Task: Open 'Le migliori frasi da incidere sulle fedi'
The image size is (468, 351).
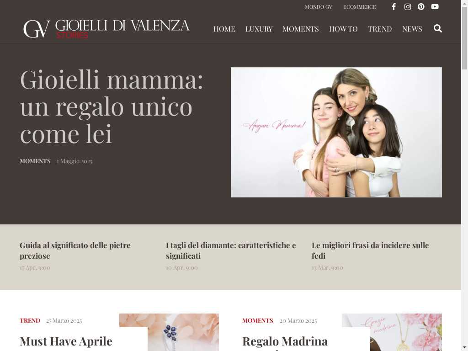Action: (370, 250)
